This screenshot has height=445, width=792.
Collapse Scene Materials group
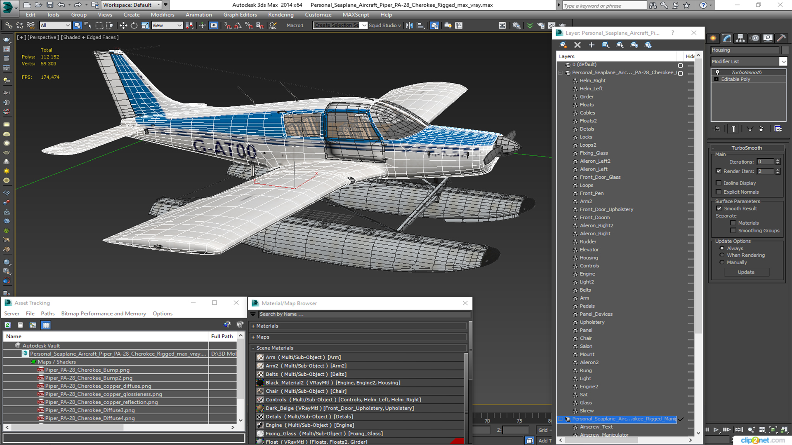(x=253, y=348)
